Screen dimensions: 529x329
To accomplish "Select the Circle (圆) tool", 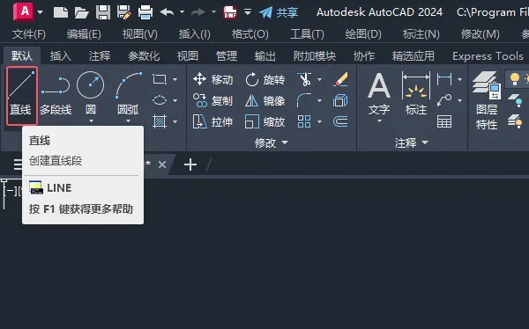I will coord(91,92).
